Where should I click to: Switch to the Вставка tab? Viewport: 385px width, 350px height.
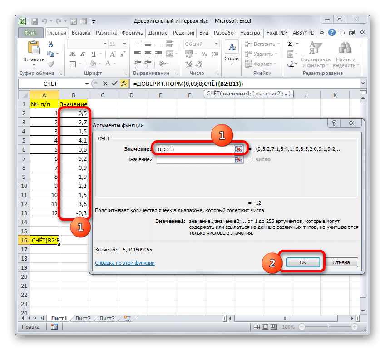click(81, 33)
